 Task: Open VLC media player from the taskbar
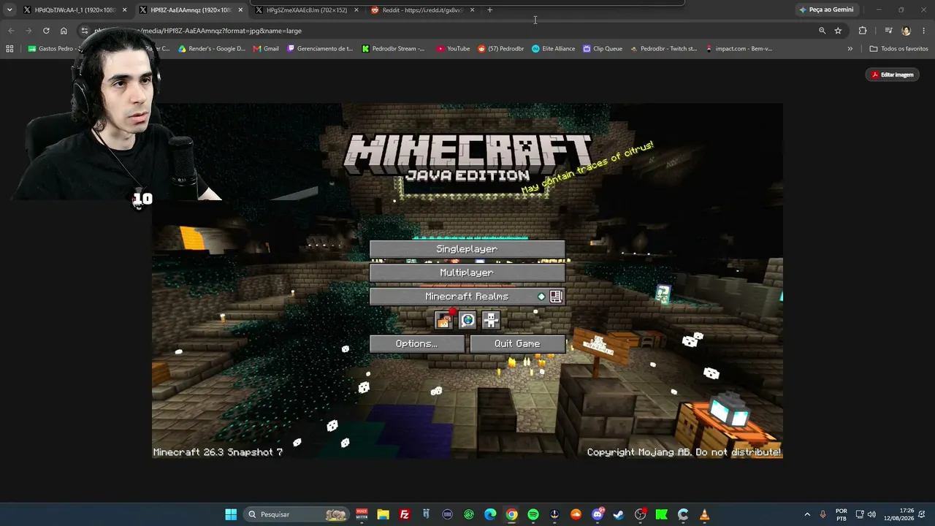[705, 514]
